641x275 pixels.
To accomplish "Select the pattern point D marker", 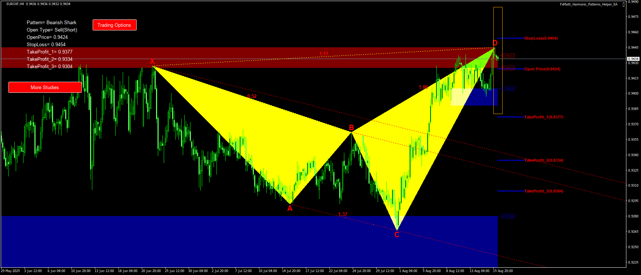I will [x=495, y=43].
